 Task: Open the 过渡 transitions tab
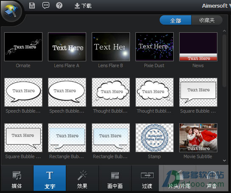[147, 178]
